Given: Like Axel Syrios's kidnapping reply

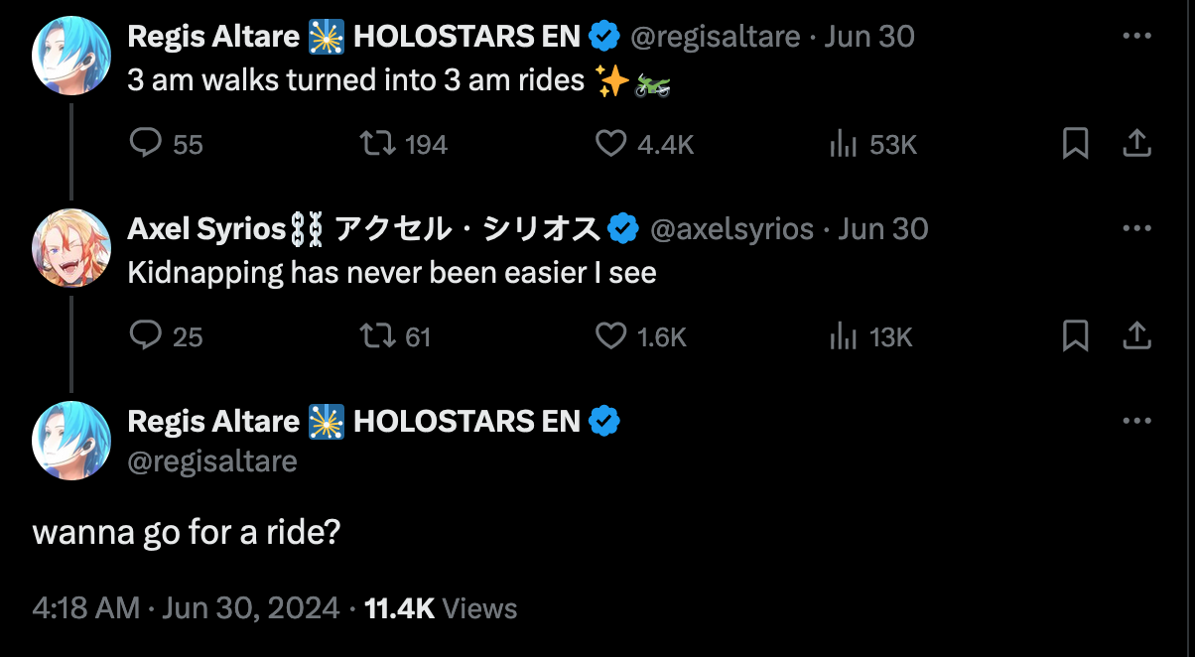Looking at the screenshot, I should [x=610, y=336].
